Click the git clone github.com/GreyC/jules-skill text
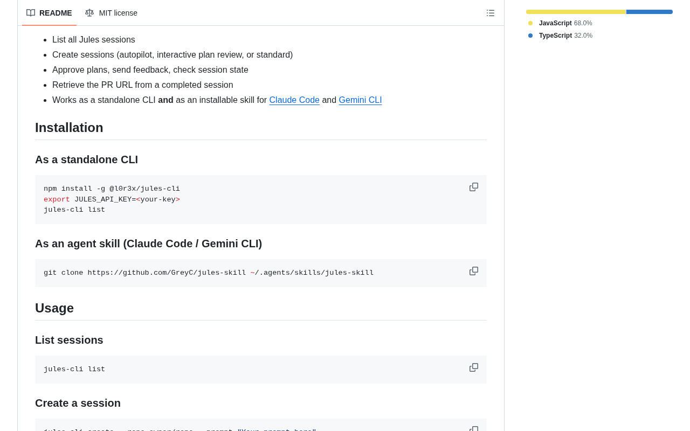The width and height of the screenshot is (690, 431). (209, 273)
